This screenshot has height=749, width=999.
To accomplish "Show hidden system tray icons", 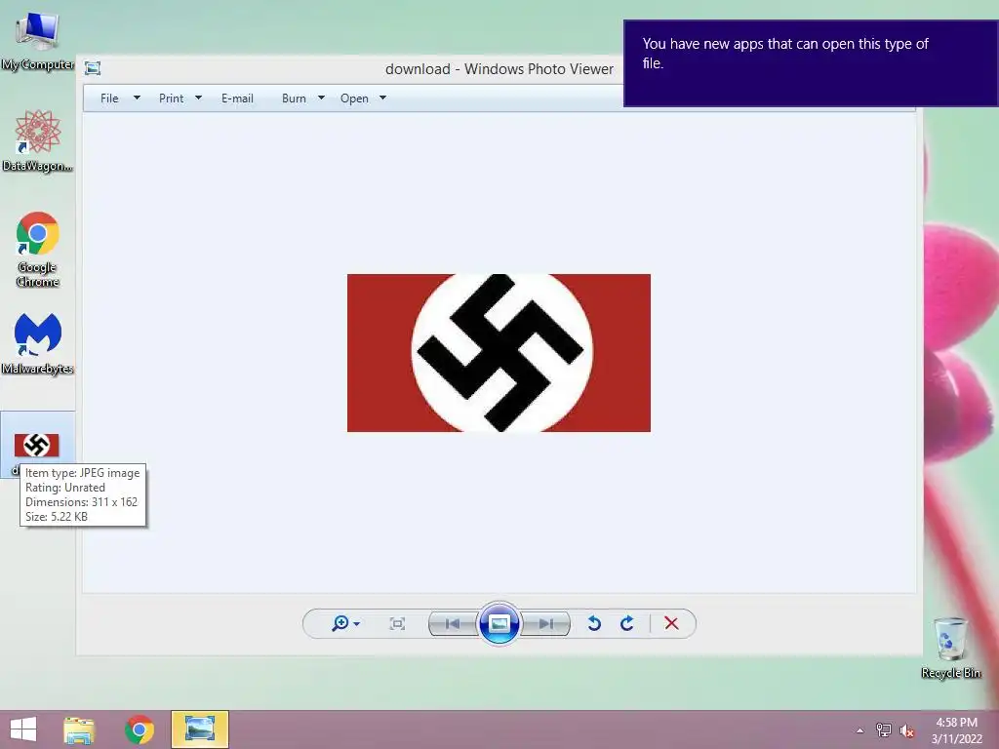I will pyautogui.click(x=860, y=730).
